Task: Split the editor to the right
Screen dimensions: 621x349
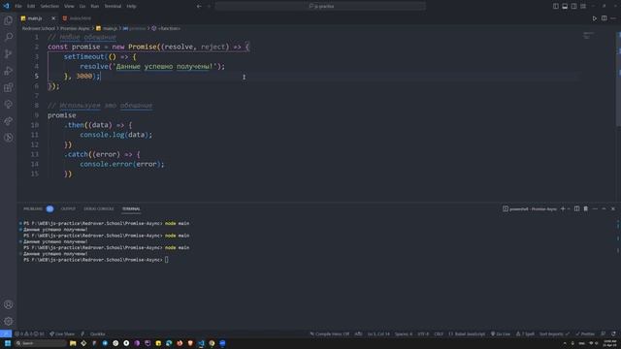Action: pos(604,18)
